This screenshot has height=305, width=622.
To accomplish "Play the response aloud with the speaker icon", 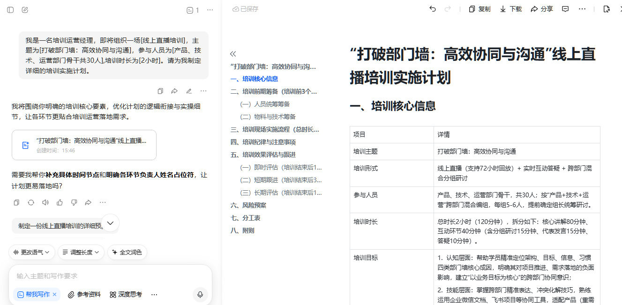I will coord(45,202).
